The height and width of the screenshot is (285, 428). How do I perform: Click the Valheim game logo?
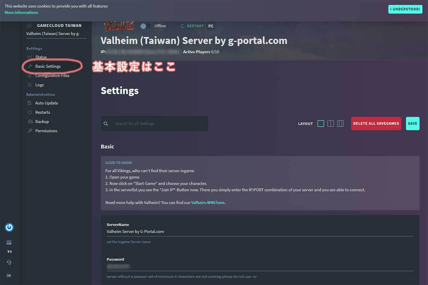point(118,26)
